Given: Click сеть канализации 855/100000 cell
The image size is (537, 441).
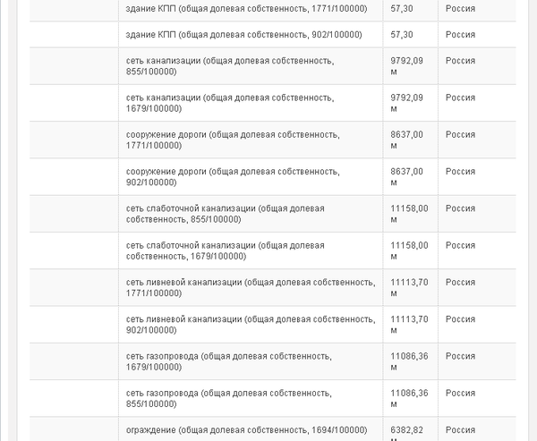Looking at the screenshot, I should 230,66.
